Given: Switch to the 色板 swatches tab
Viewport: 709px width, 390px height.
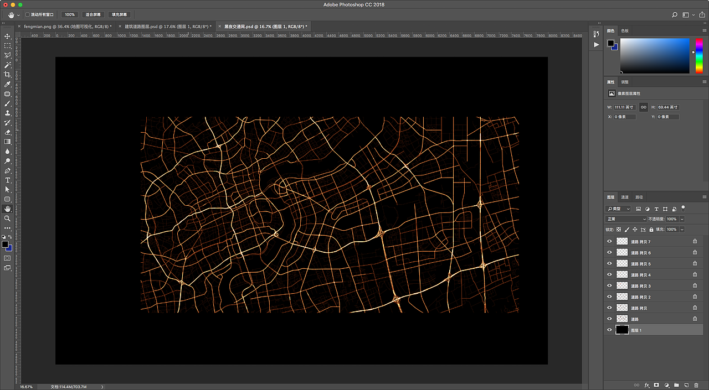Looking at the screenshot, I should [625, 31].
